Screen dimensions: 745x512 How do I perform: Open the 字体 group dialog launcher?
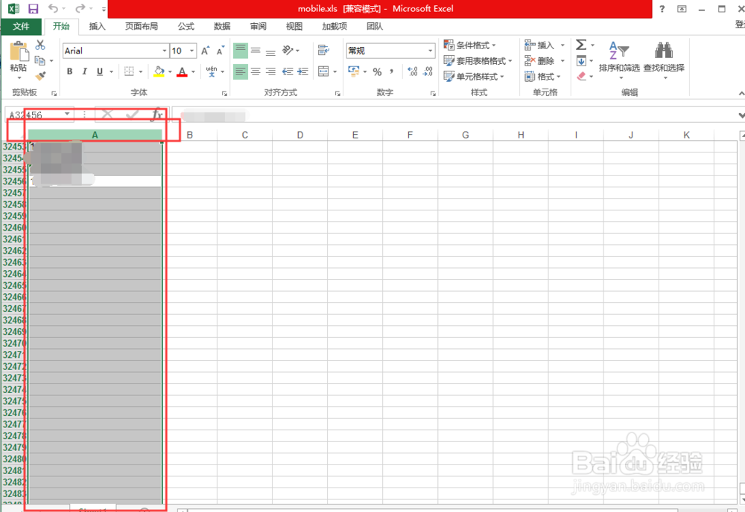(224, 94)
